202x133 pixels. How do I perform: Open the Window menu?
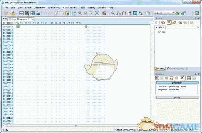point(102,8)
